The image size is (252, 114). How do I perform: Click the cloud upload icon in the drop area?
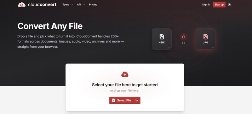coord(125,74)
